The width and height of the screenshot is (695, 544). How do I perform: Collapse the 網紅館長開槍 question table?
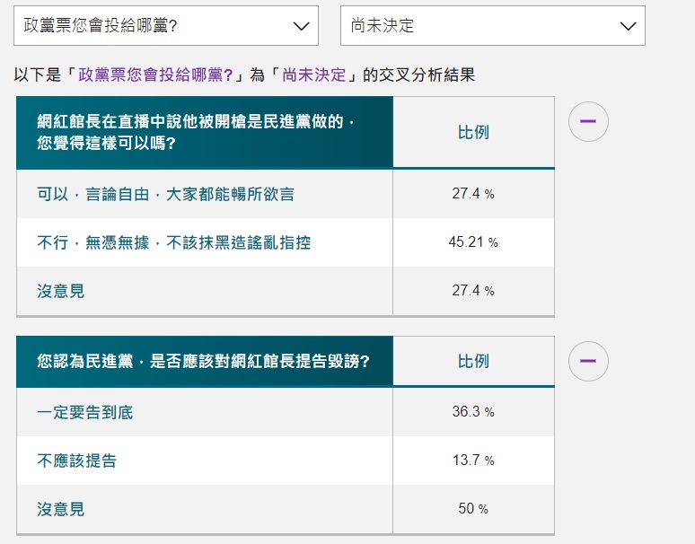[x=588, y=121]
